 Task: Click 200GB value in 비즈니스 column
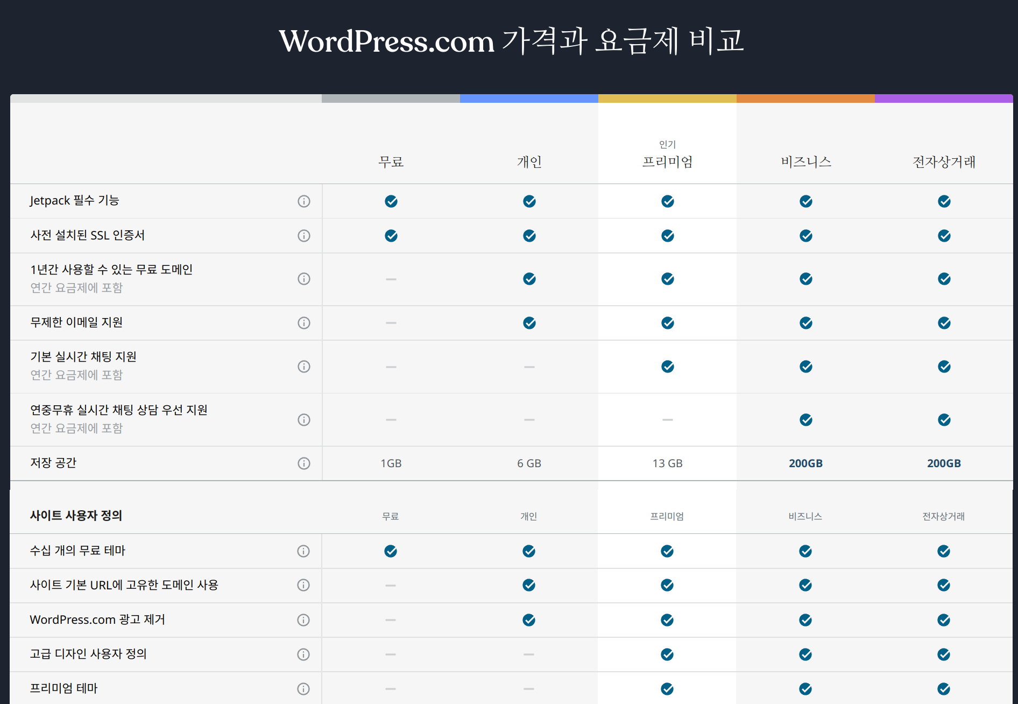point(806,463)
